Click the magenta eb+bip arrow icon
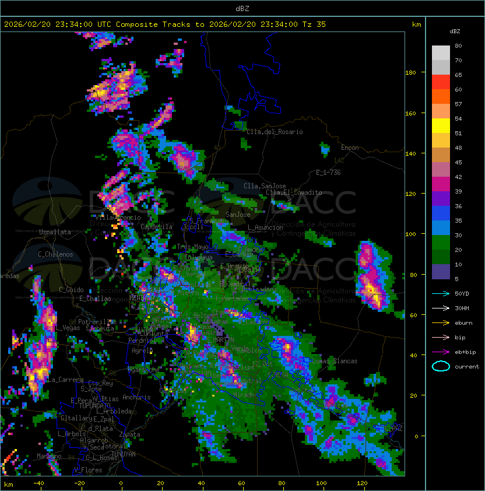485x491 pixels. (x=441, y=352)
